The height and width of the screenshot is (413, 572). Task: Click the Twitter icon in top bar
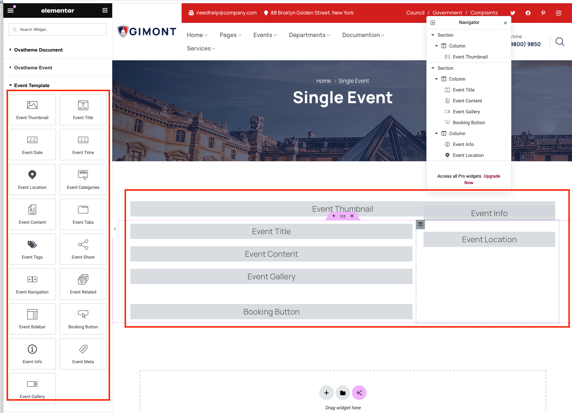pyautogui.click(x=512, y=13)
